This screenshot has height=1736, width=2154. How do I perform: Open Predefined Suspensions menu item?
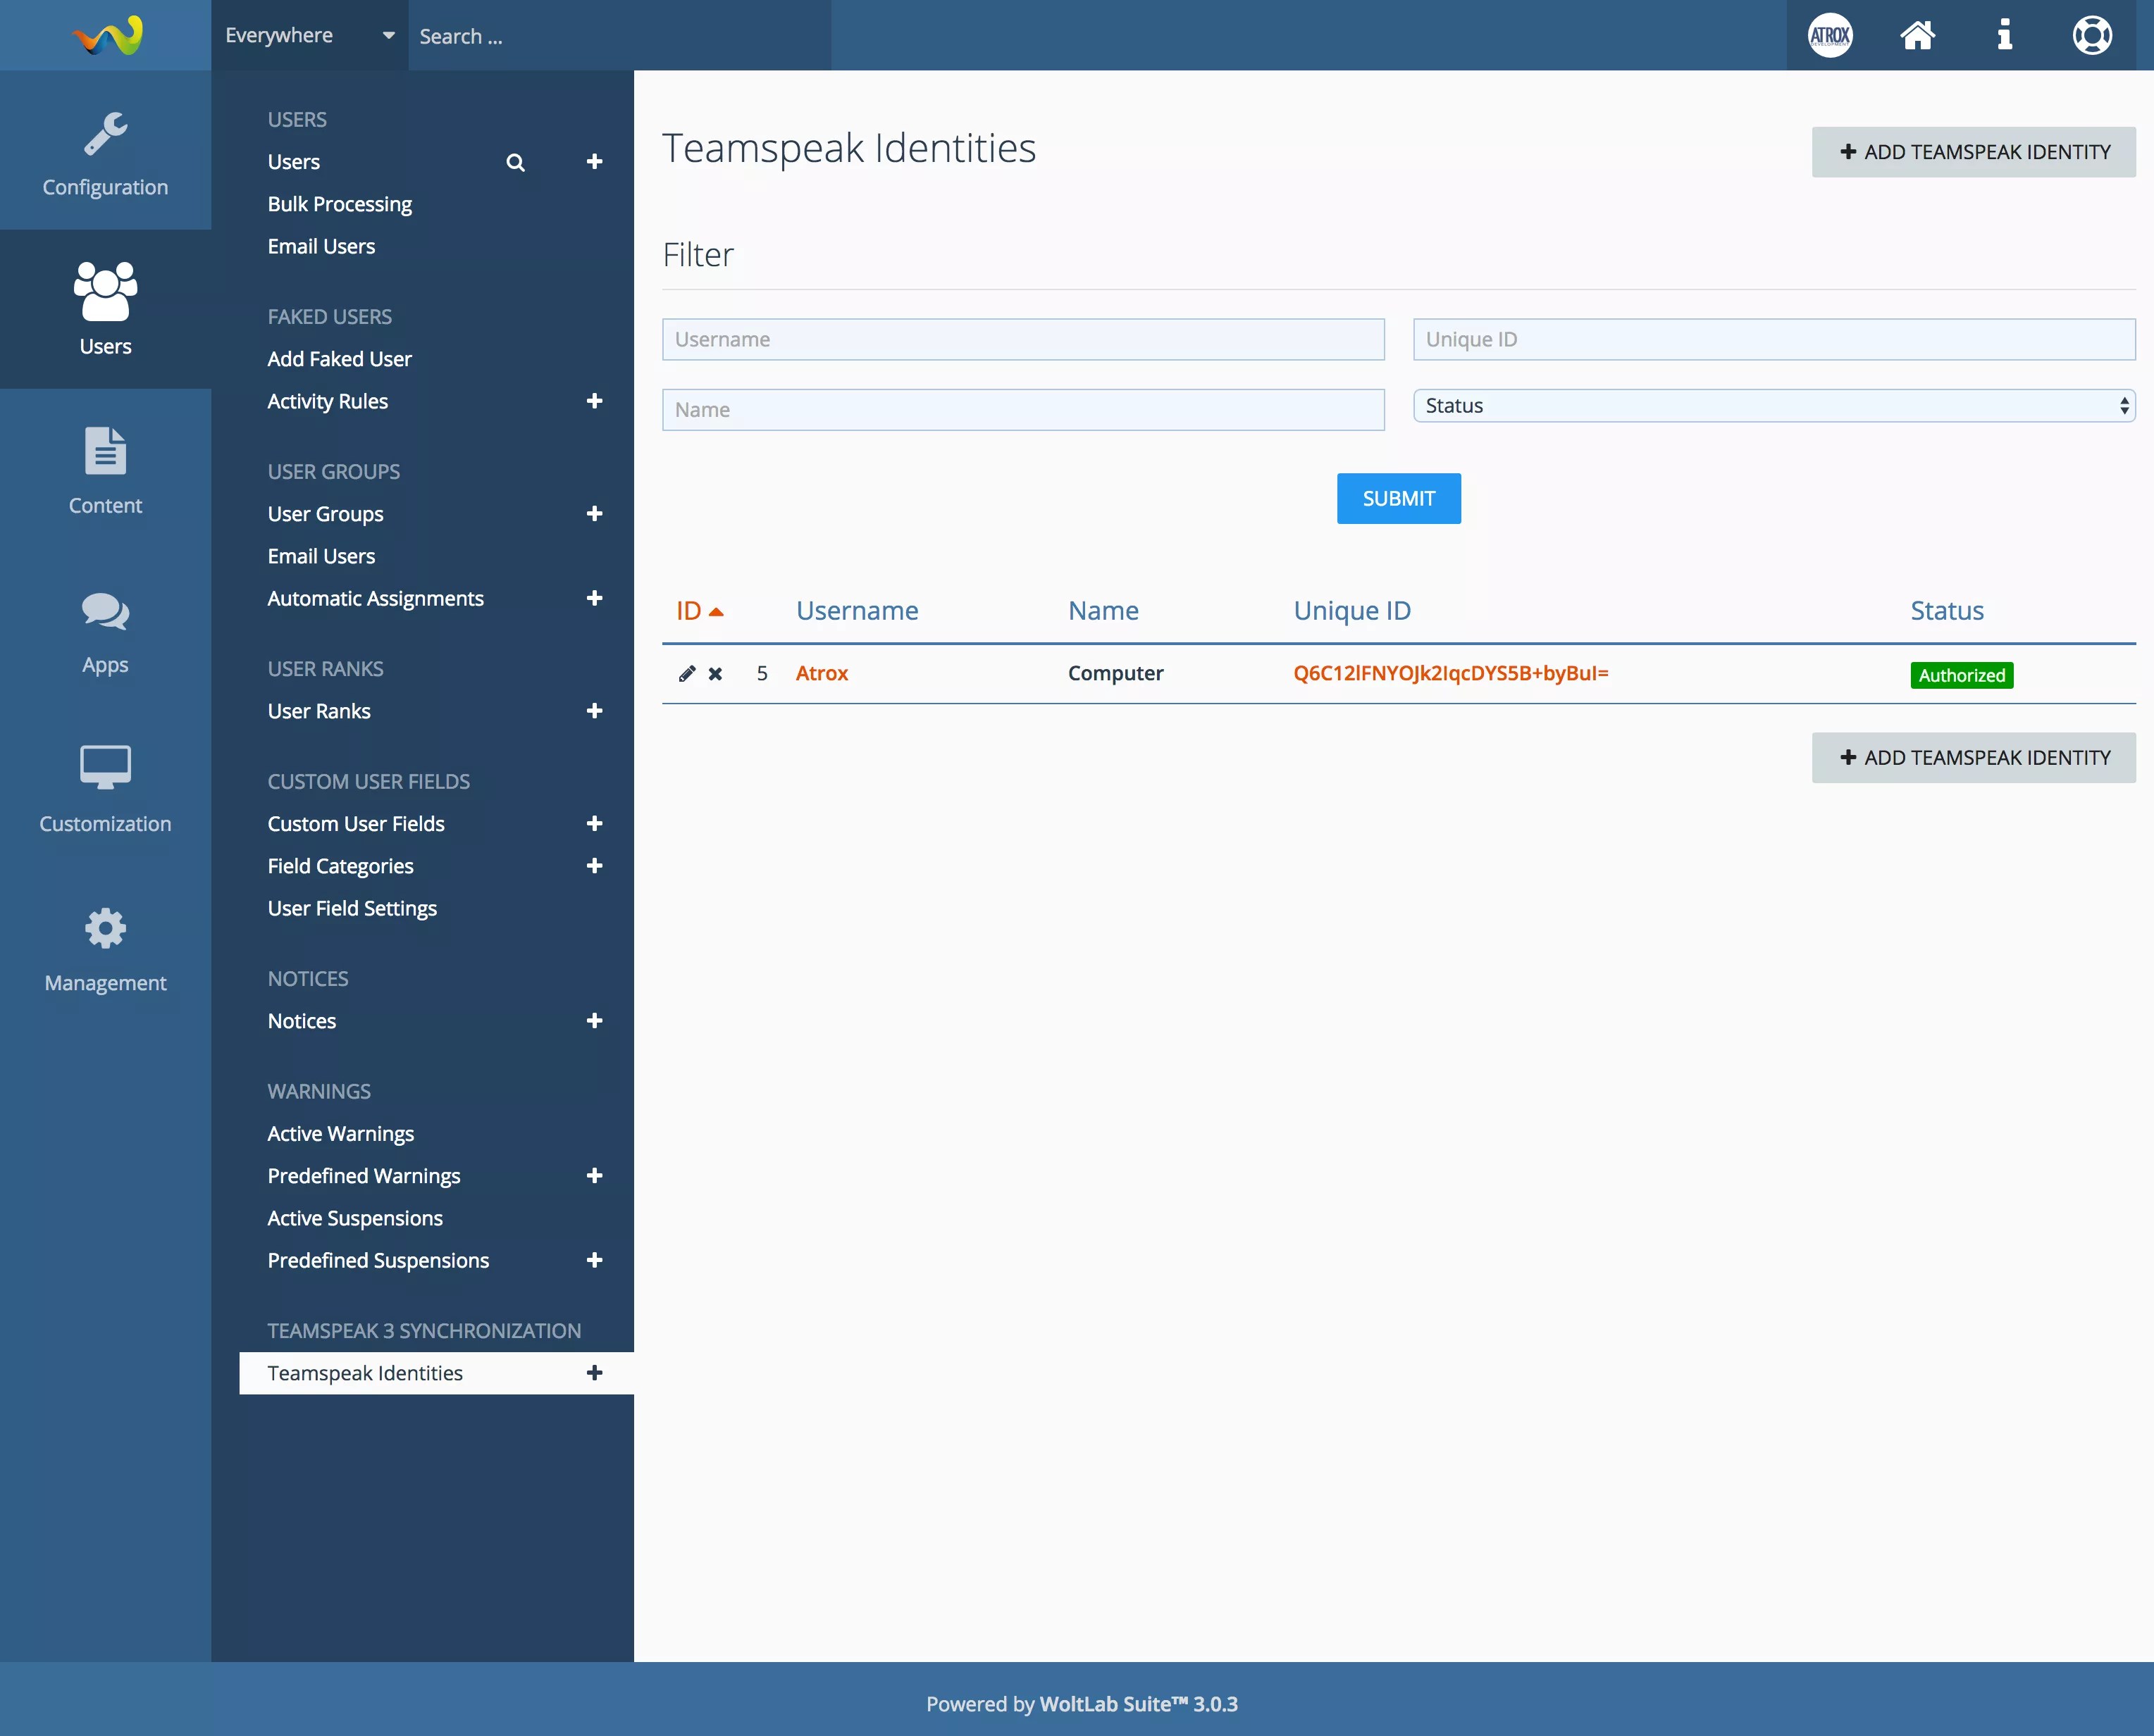(x=378, y=1260)
